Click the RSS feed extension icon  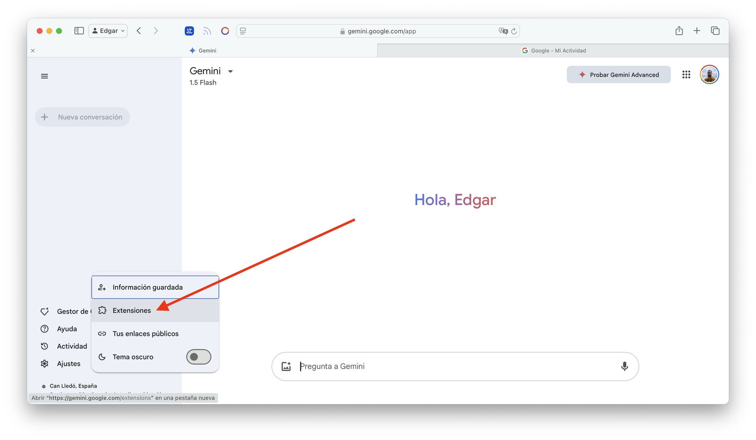(x=207, y=31)
